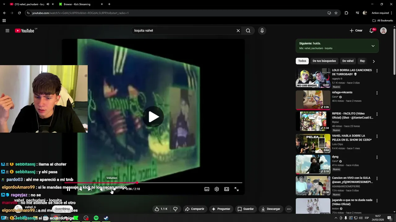Screen dimensions: 396x222
Task: Open Spotify from the taskbar
Action: tap(96, 218)
